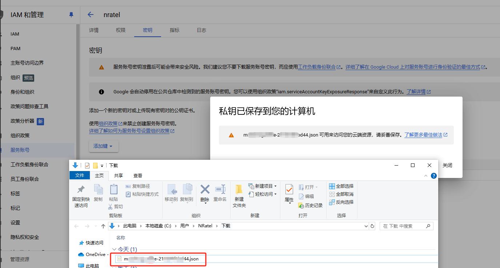The image size is (500, 268).
Task: Click 历史记录 in the ribbon
Action: click(x=311, y=205)
